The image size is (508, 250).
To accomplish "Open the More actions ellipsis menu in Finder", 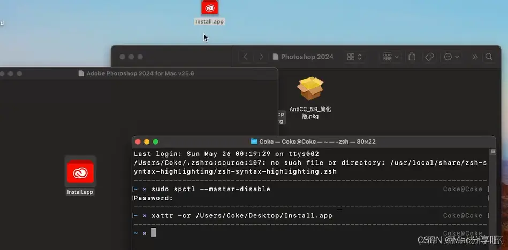I will coord(451,57).
